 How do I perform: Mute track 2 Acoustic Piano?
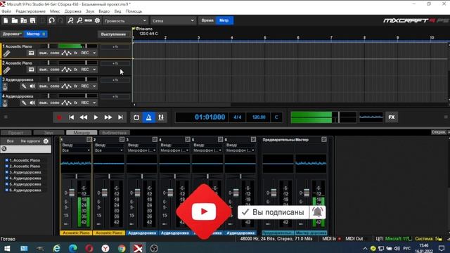[x=44, y=70]
